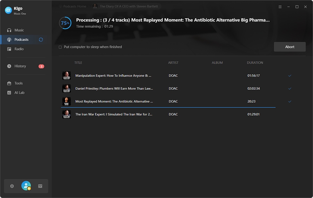Click duration 20:23
The image size is (313, 198).
pyautogui.click(x=251, y=102)
